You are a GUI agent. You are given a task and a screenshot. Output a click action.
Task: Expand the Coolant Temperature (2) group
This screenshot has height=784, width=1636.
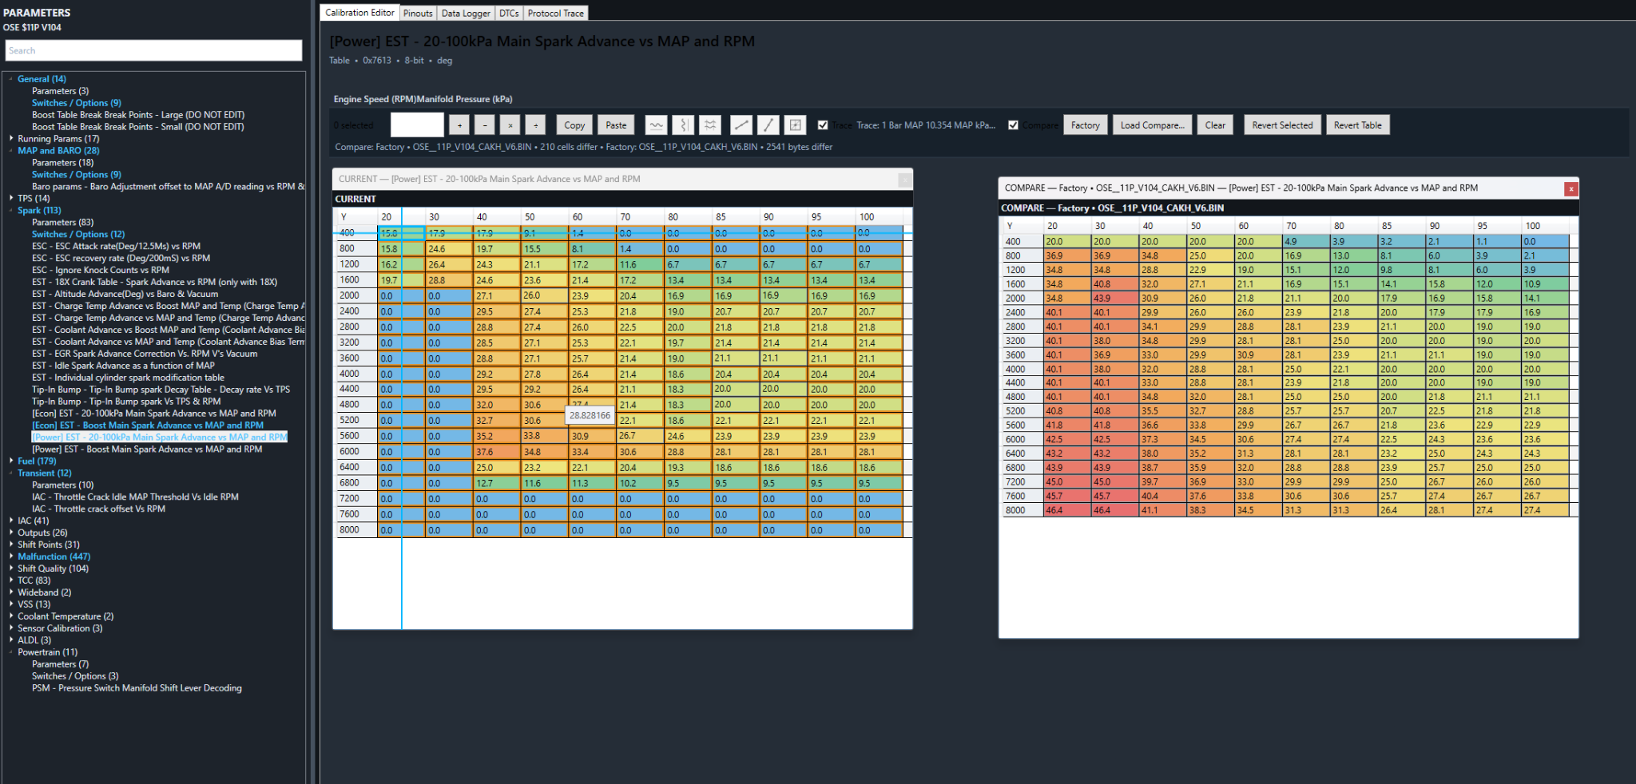tap(11, 616)
